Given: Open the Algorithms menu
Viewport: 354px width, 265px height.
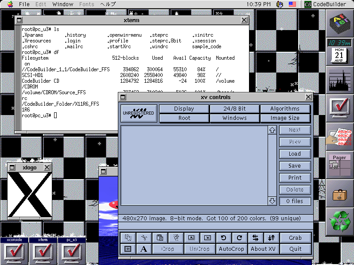Looking at the screenshot, I should pyautogui.click(x=285, y=109).
